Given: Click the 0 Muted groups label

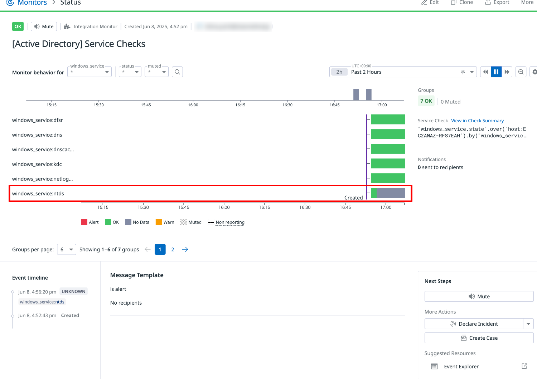Looking at the screenshot, I should click(450, 102).
